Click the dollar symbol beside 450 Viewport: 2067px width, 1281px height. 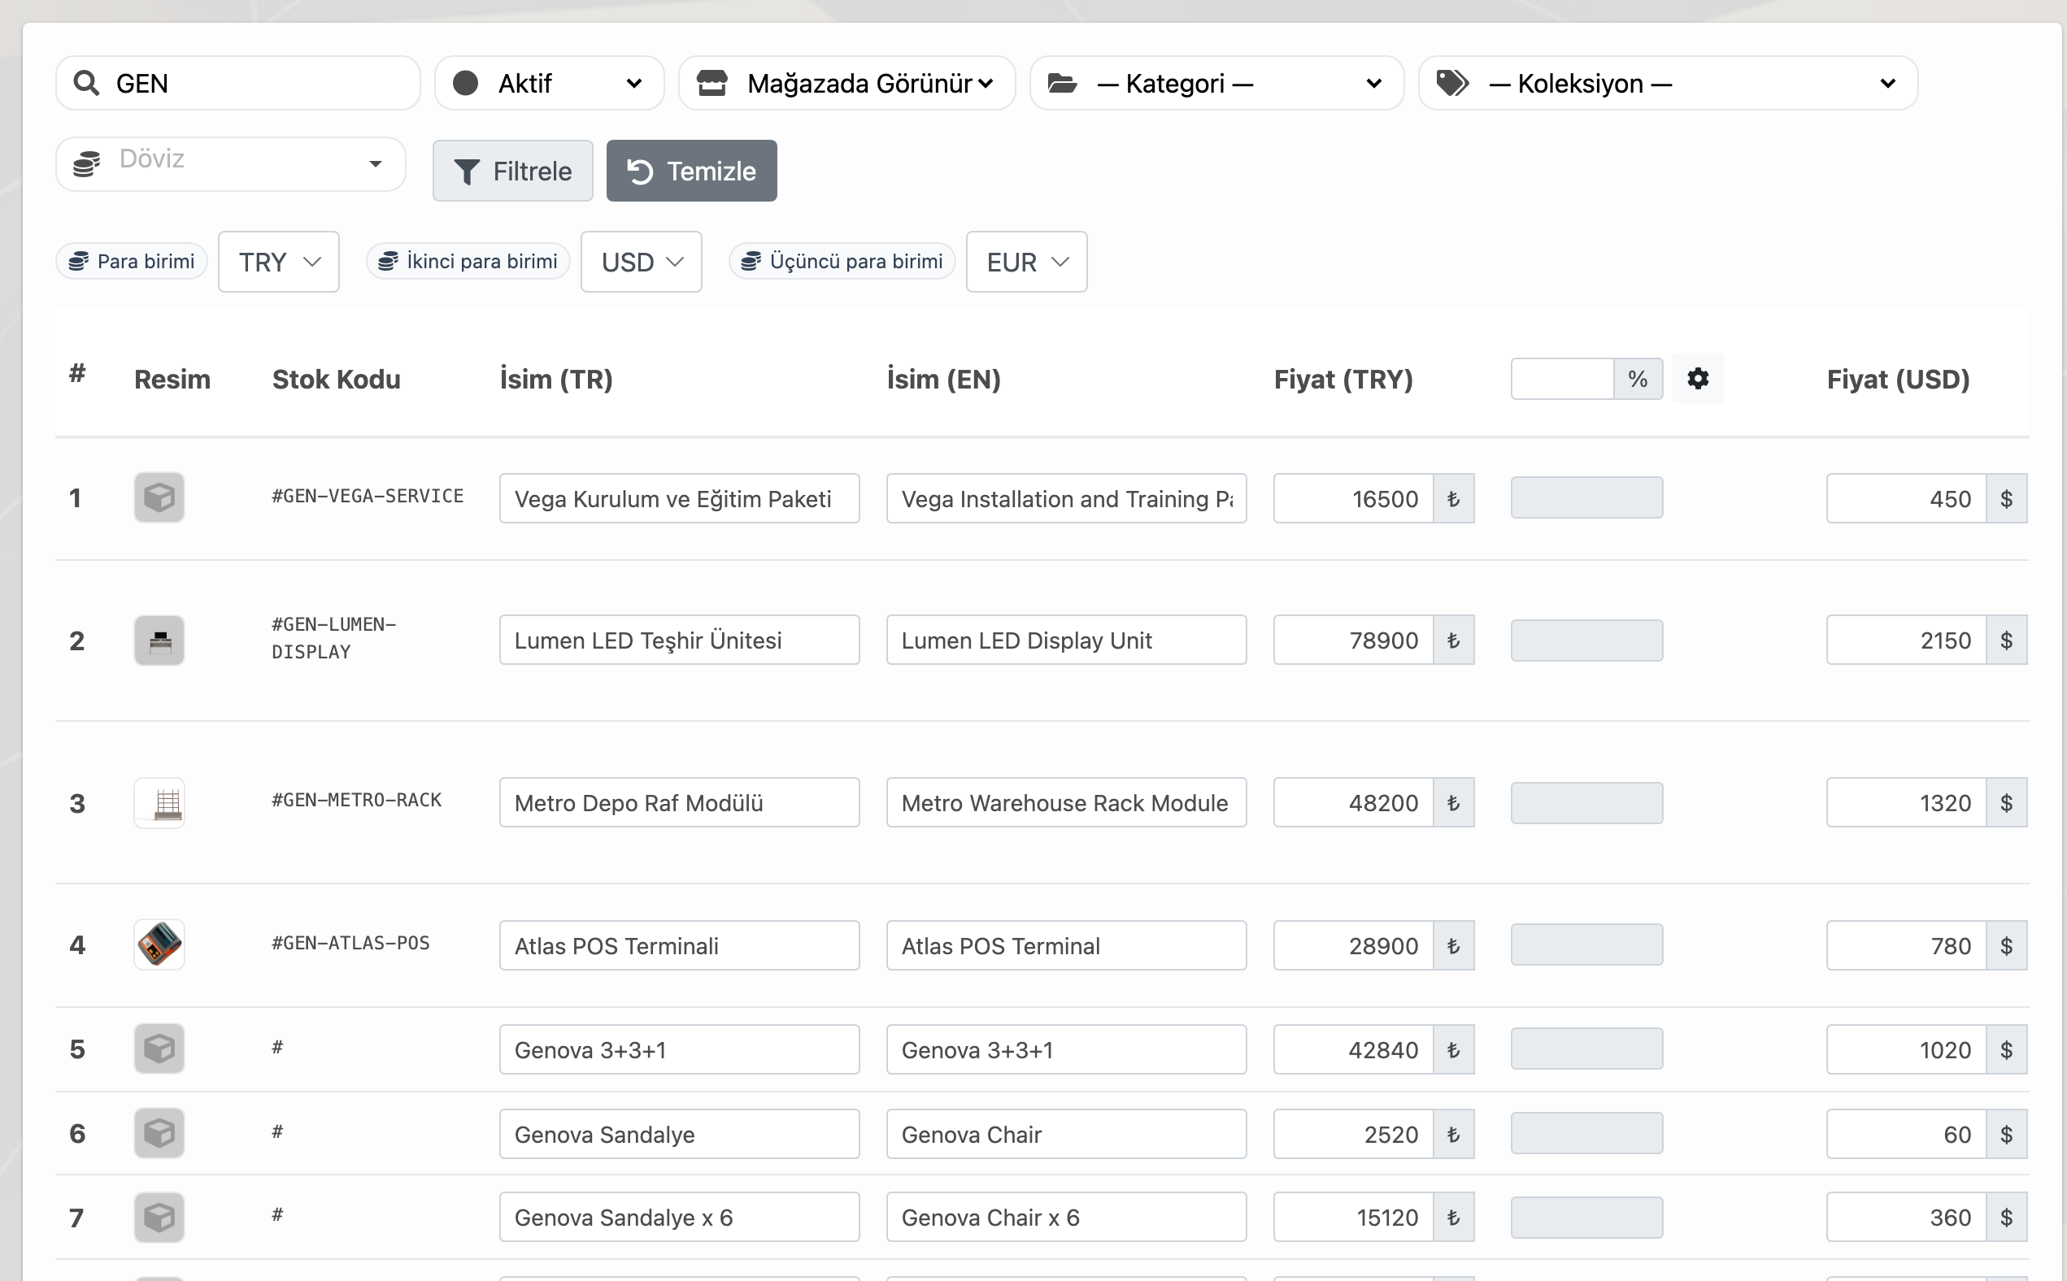pyautogui.click(x=2006, y=498)
